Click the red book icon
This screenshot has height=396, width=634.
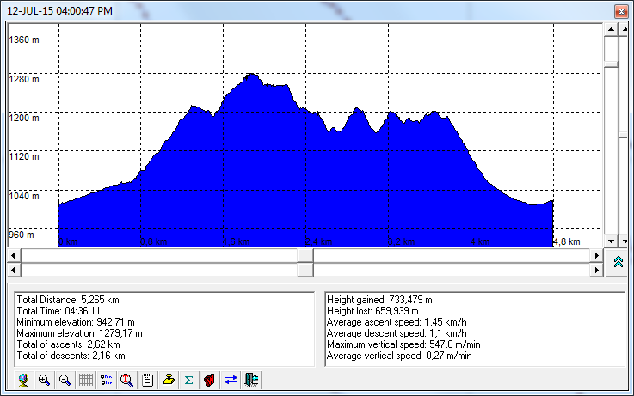coord(209,380)
